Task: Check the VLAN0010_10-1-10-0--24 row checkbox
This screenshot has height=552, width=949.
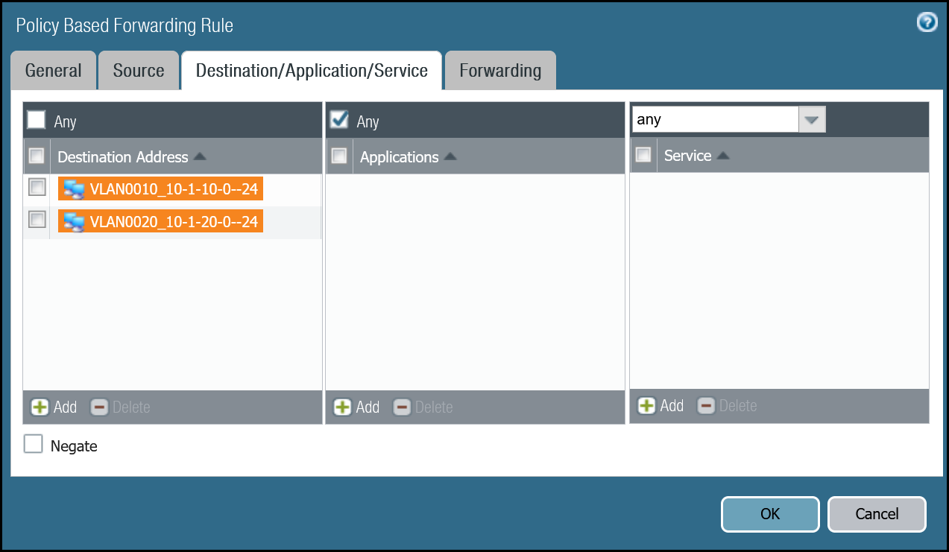Action: click(37, 188)
